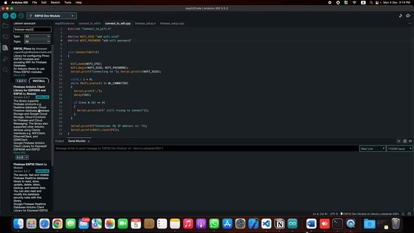Open Xcode in the Dock
Viewport: 414px width, 233px height.
(253, 224)
